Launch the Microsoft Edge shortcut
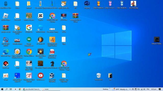This screenshot has width=163, height=91. point(6,53)
